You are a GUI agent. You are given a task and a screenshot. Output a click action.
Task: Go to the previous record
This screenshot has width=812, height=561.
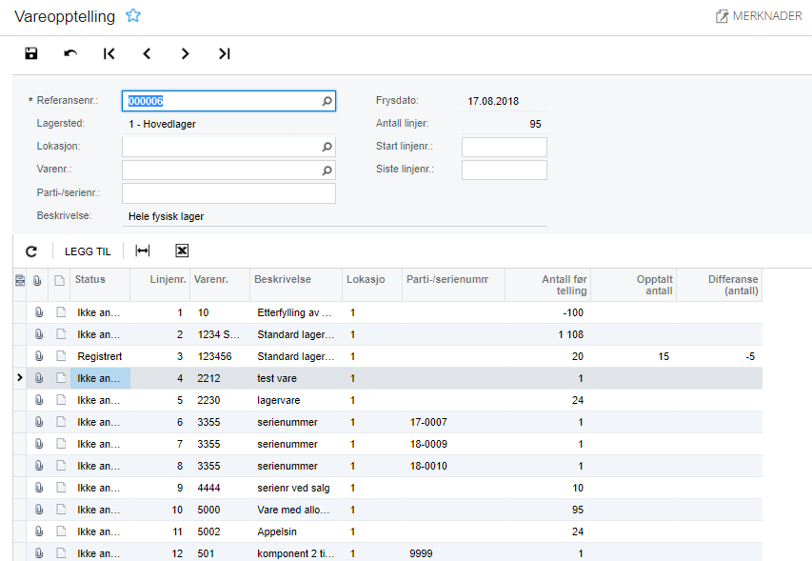[147, 53]
